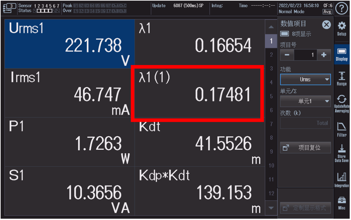Move to previous page with up arrow
Viewport: 351px width, 220px height.
(271, 27)
